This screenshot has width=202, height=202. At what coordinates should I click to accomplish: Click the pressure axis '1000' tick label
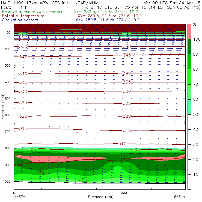point(7,181)
